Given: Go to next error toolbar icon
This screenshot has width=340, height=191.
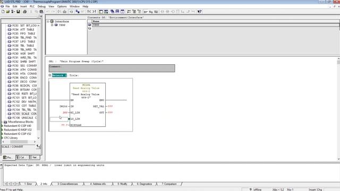Looking at the screenshot, I should click(x=94, y=12).
